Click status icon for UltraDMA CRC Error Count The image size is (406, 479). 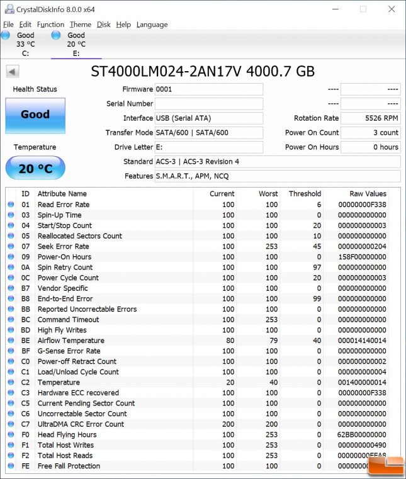pos(11,424)
